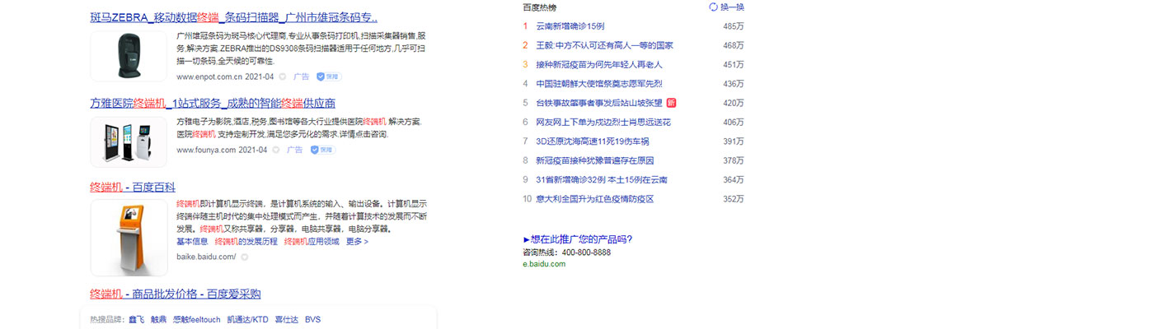The height and width of the screenshot is (329, 1154).
Task: Click the 换一换 refresh icon
Action: (x=713, y=7)
